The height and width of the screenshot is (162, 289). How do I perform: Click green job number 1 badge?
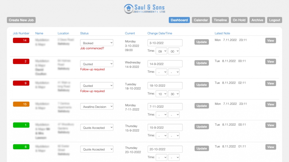pyautogui.click(x=21, y=125)
